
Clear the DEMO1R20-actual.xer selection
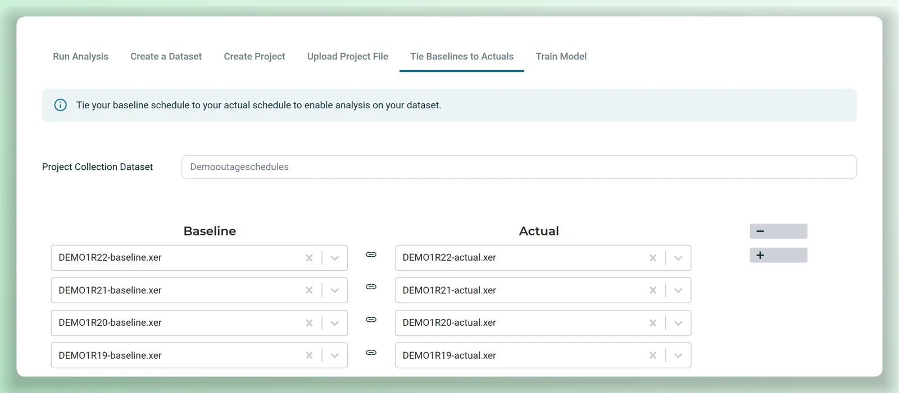653,323
